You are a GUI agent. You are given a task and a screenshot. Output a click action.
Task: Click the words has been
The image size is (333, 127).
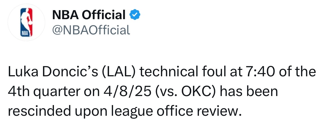pos(249,92)
